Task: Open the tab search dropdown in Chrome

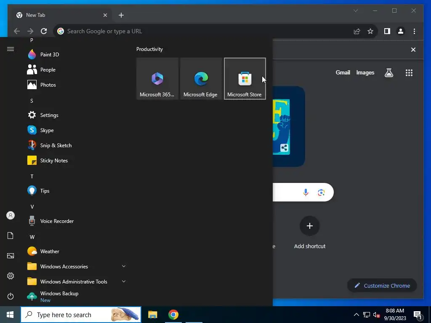Action: 355,11
